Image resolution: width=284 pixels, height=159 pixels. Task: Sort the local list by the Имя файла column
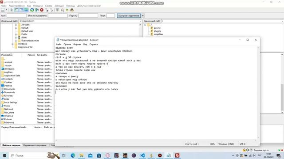pyautogui.click(x=11, y=55)
